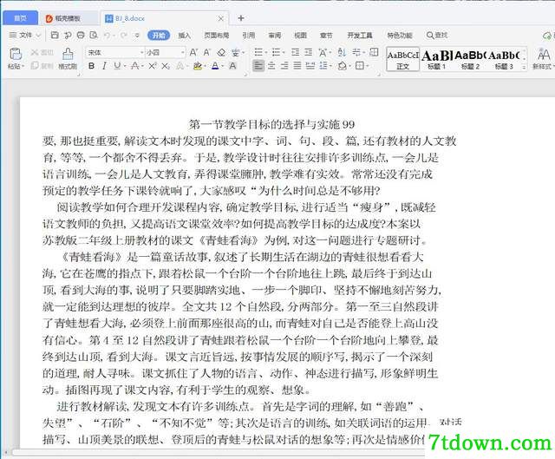Open Print Preview from quick access toolbar
This screenshot has height=459, width=555.
coord(94,35)
